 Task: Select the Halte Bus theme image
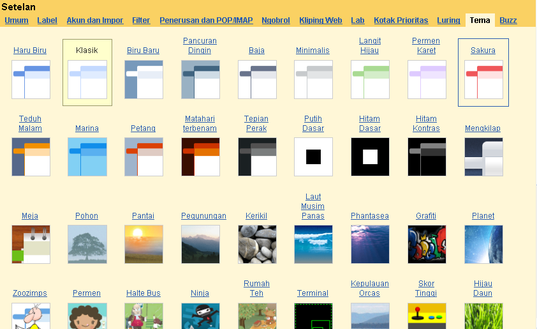144,316
